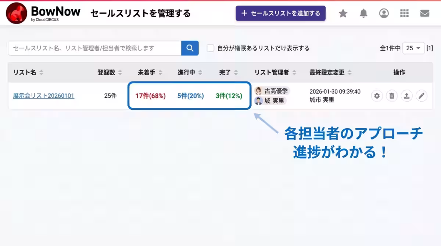This screenshot has width=441, height=246.
Task: Open the mail envelope icon
Action: [x=424, y=13]
